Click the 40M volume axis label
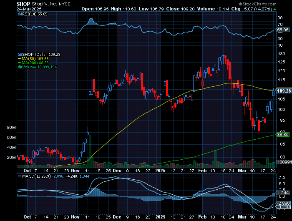Image resolution: width=292 pixels, height=221 pixels. (11, 148)
